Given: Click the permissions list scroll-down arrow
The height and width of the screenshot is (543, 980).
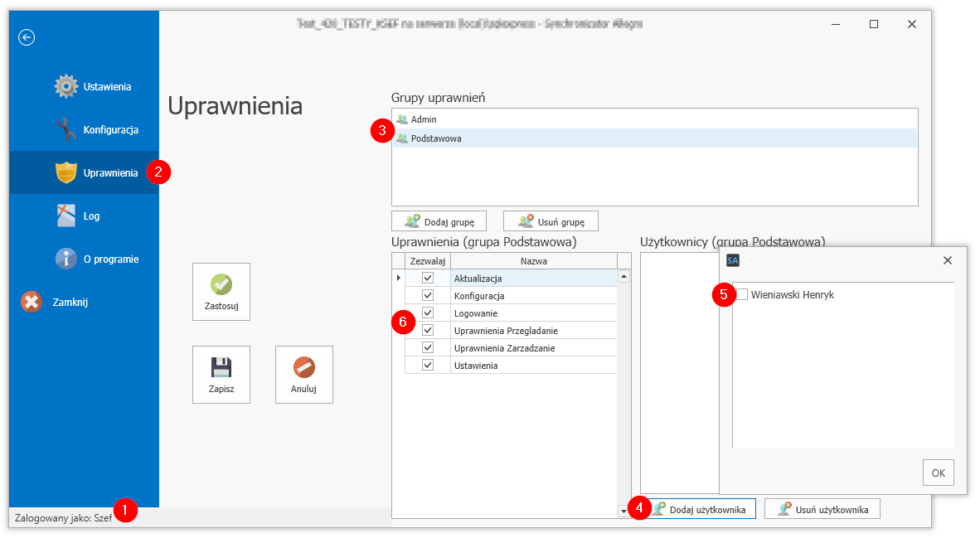Looking at the screenshot, I should click(623, 511).
